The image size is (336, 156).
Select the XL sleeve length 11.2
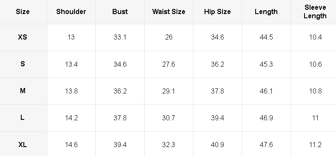315,145
